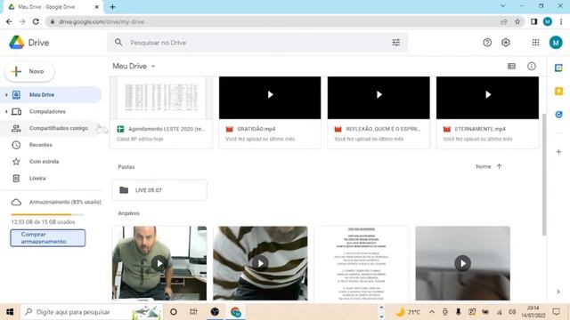Open tab search dropdown chevron
Viewport: 570px width, 320px height.
coord(502,6)
